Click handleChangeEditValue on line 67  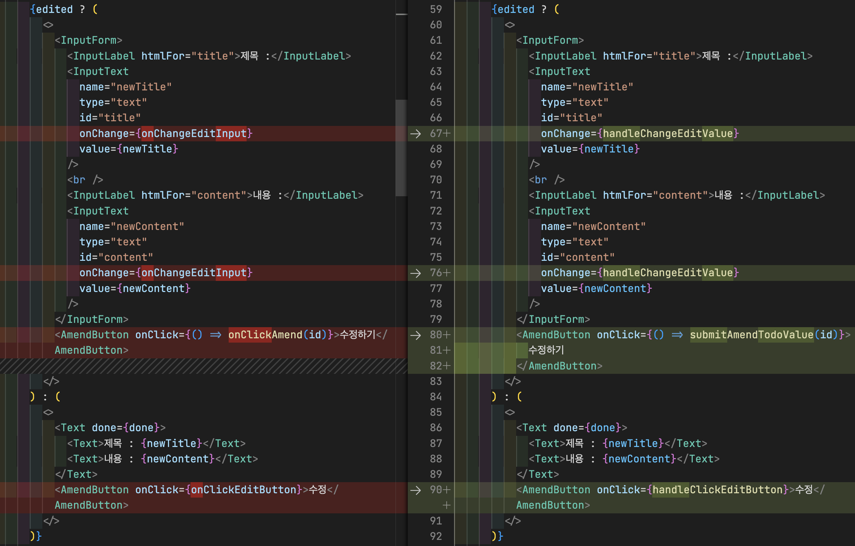click(x=667, y=134)
